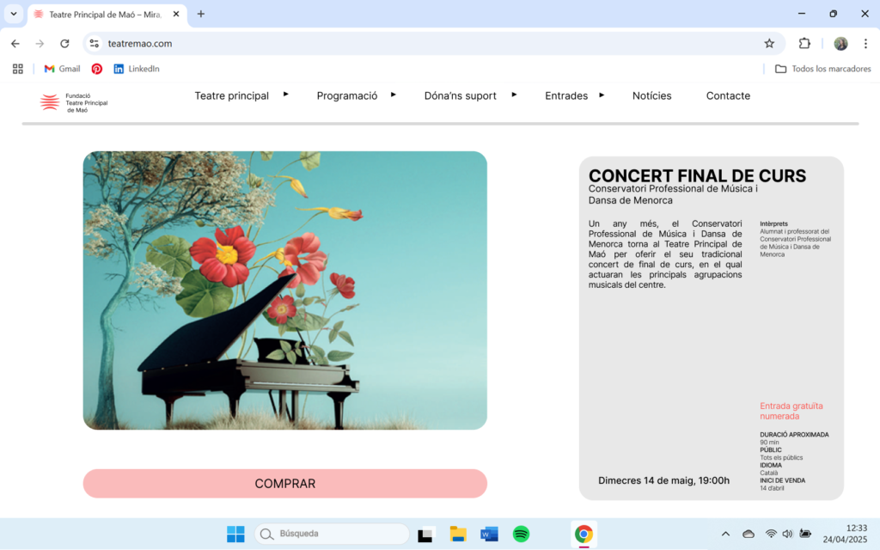
Task: Go to the Fundació Teatre Principal de Maó logo
Action: click(x=74, y=103)
